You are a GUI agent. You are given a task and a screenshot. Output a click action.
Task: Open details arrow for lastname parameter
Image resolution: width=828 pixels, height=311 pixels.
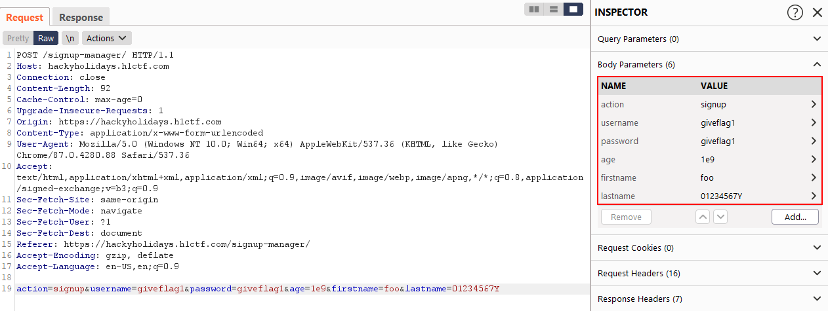[814, 196]
